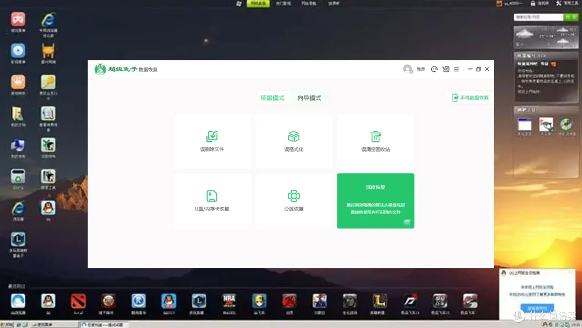This screenshot has width=582, height=328.
Task: Open the 误删除文件 (deleted files) recovery card
Action: [x=212, y=141]
